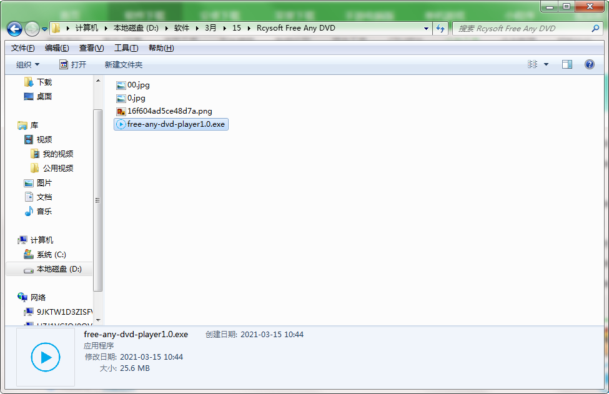This screenshot has height=394, width=609.
Task: Click the 大小 value 25.6 MB
Action: coord(135,368)
